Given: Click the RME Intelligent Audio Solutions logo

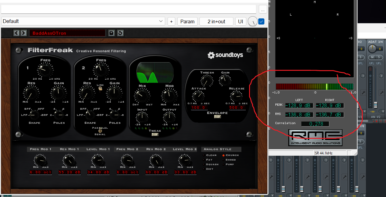Looking at the screenshot, I should (315, 138).
